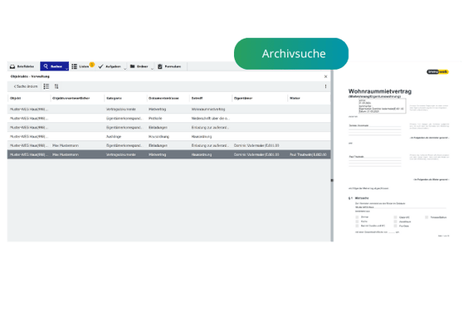Sort by the Kategorie column header
This screenshot has height=316, width=468.
[114, 98]
